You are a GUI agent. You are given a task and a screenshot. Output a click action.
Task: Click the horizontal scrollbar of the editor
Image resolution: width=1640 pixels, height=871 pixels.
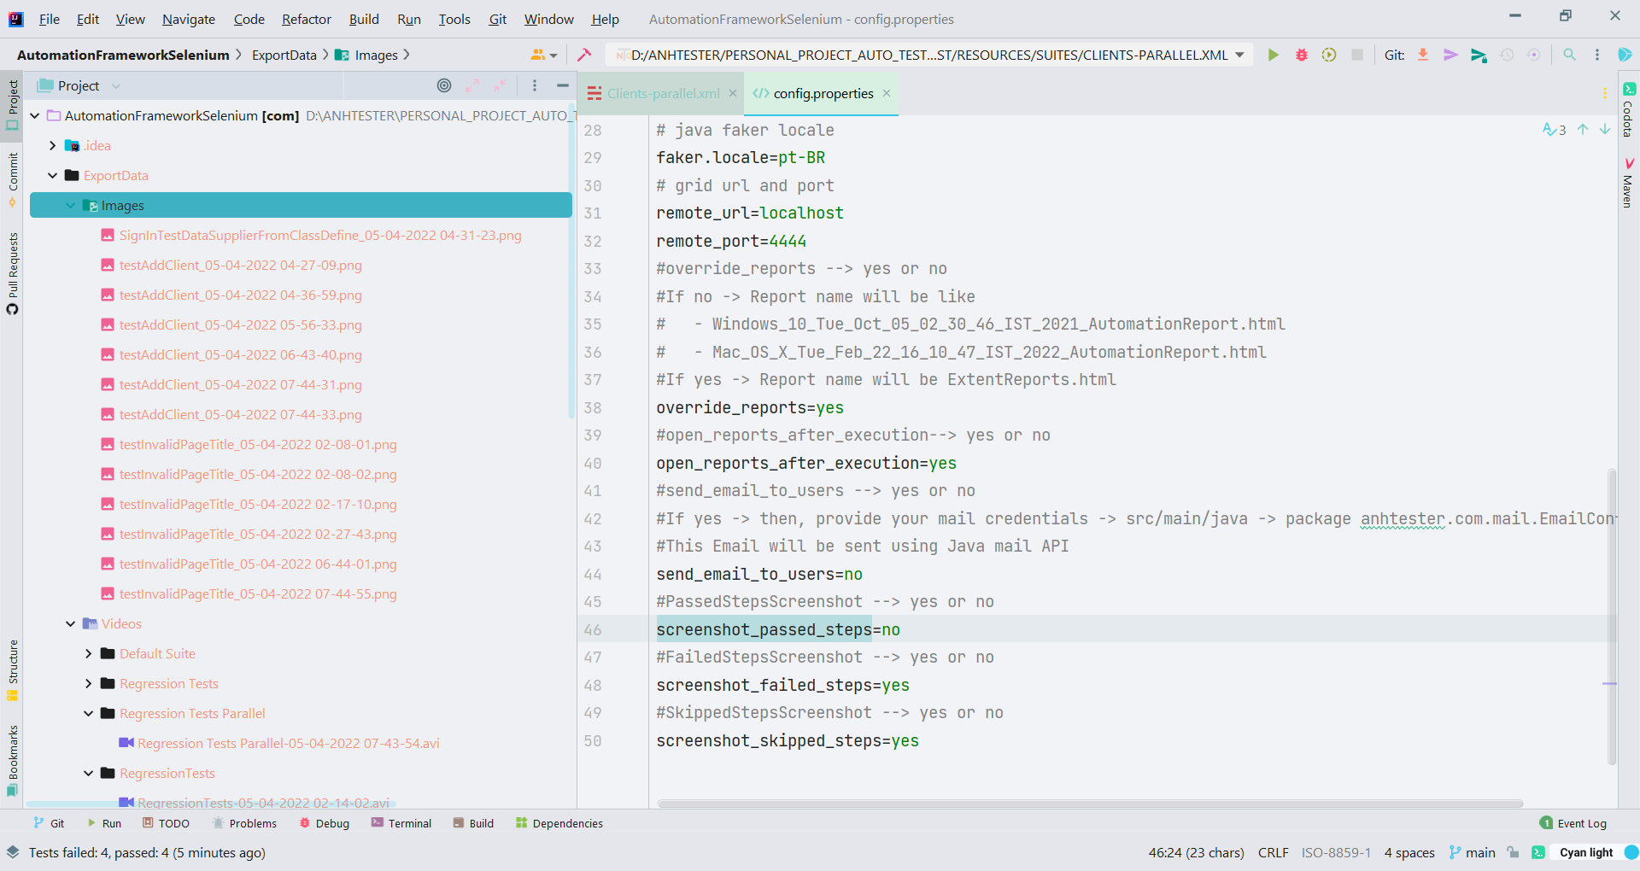[x=1090, y=804]
